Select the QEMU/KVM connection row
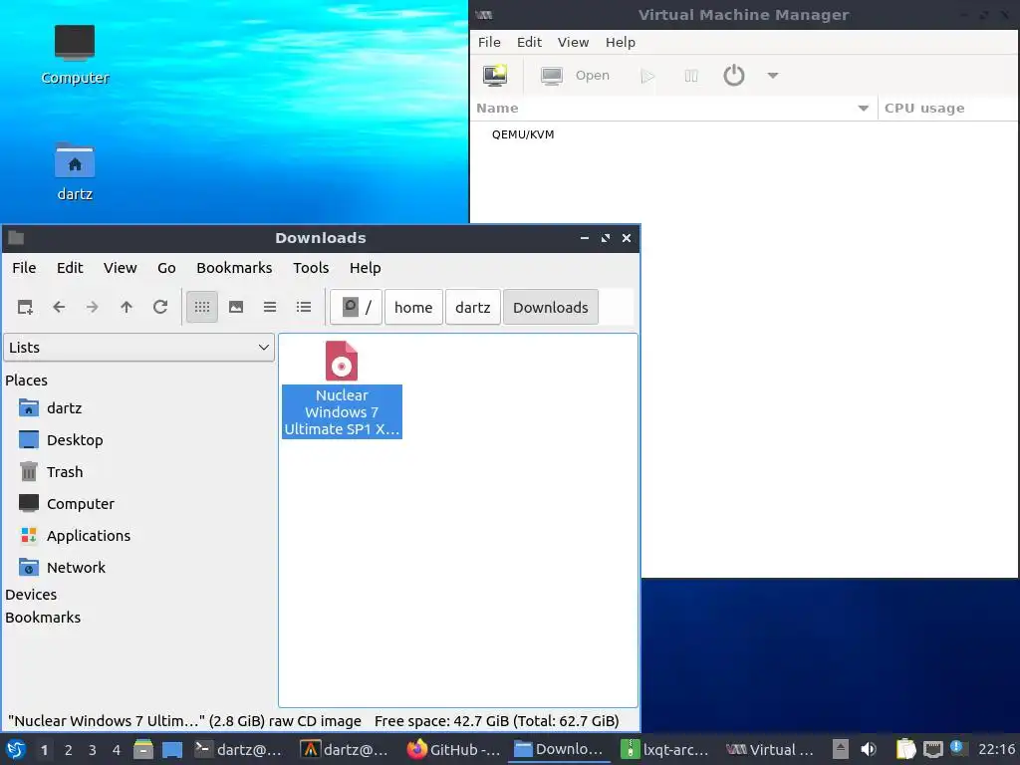This screenshot has height=765, width=1020. point(743,134)
